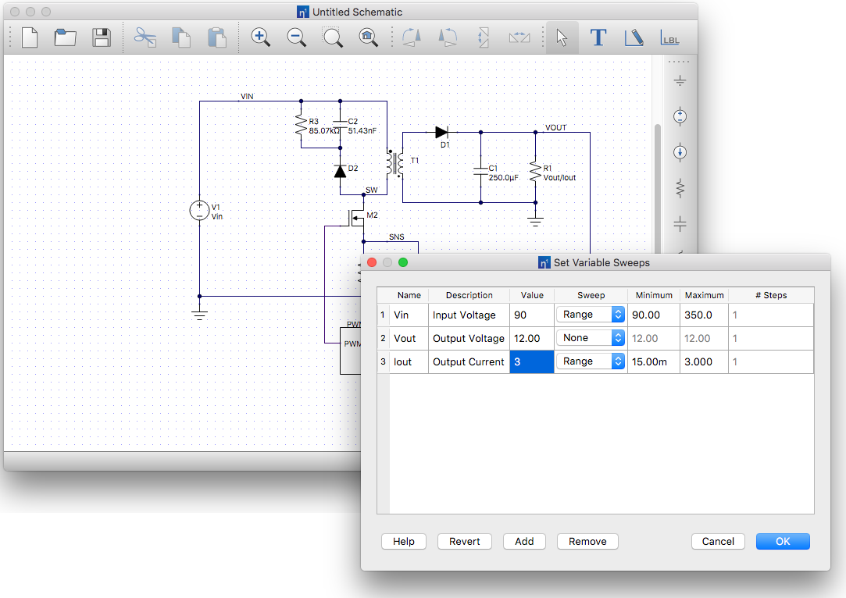The image size is (846, 598).
Task: Click the Help button
Action: 404,541
